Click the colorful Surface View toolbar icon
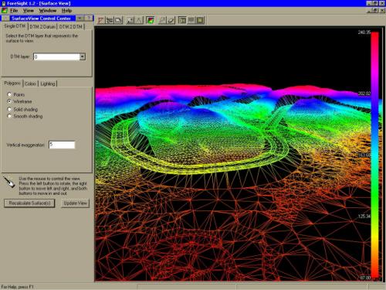386x290 pixels. click(151, 20)
